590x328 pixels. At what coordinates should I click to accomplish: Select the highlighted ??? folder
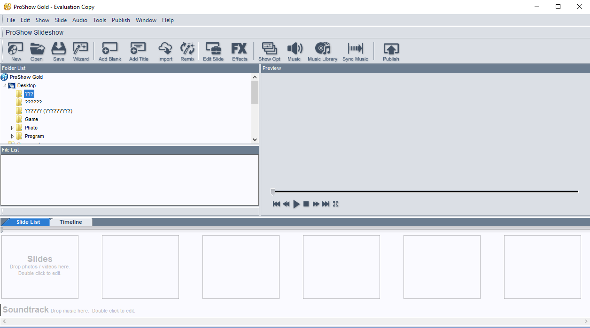click(x=29, y=94)
